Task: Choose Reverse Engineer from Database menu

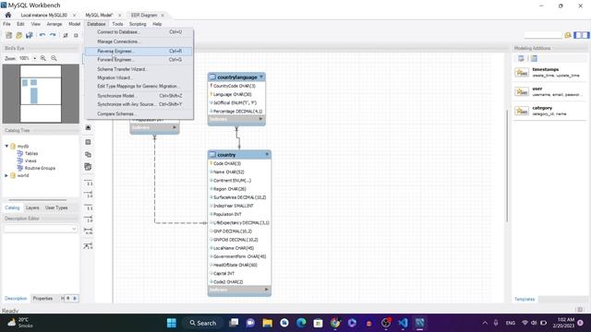Action: point(139,52)
